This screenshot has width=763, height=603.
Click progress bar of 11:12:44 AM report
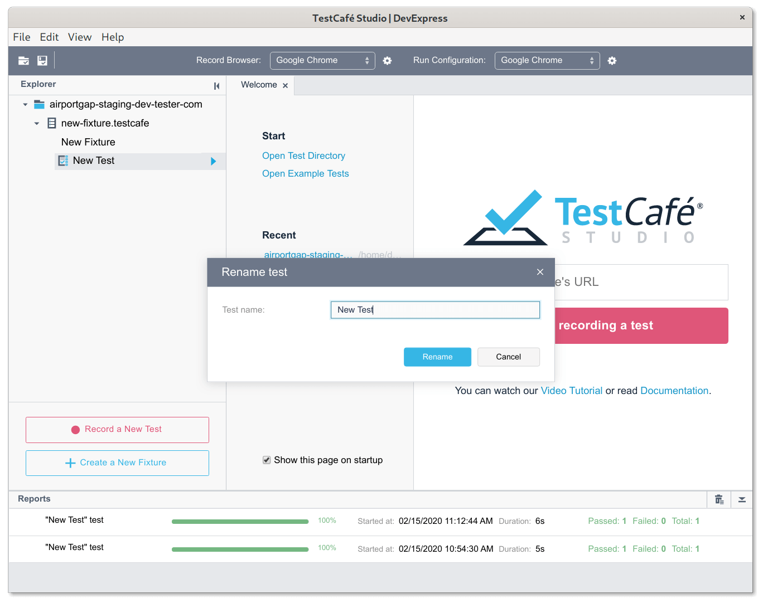point(240,522)
